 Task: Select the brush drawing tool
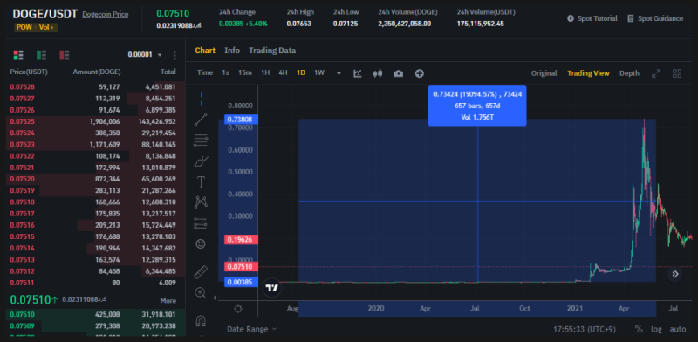click(x=201, y=161)
